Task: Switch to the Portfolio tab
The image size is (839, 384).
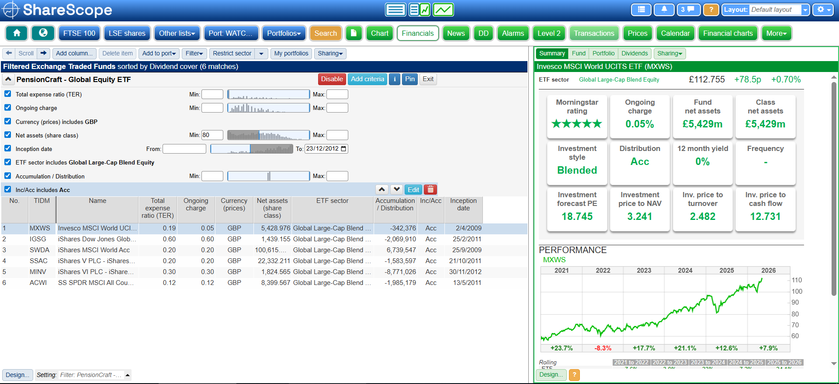Action: click(603, 53)
